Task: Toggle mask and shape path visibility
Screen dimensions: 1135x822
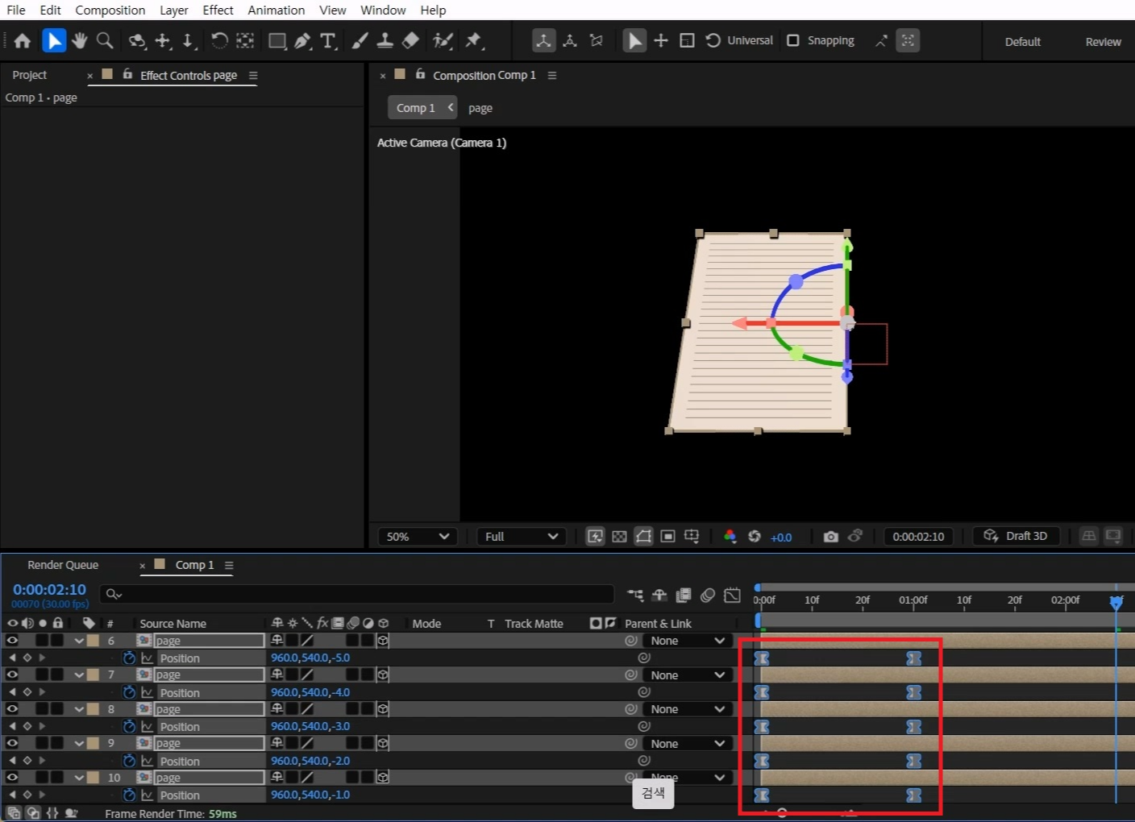Action: (643, 537)
